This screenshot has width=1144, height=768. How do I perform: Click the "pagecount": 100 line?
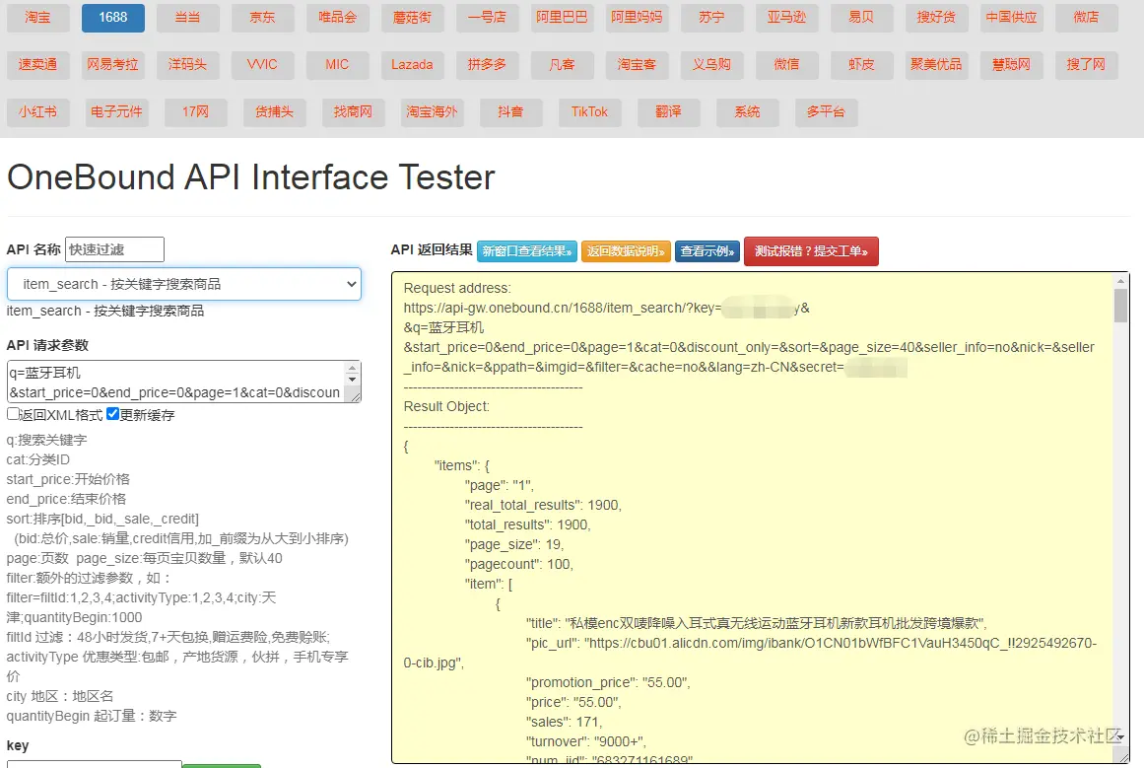[x=518, y=564]
